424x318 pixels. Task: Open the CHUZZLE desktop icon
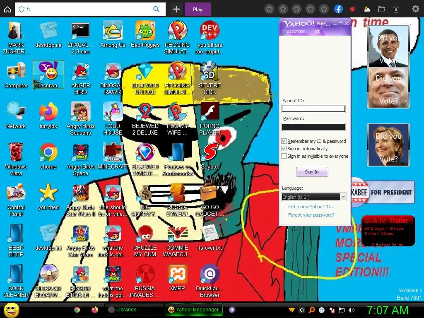click(145, 241)
